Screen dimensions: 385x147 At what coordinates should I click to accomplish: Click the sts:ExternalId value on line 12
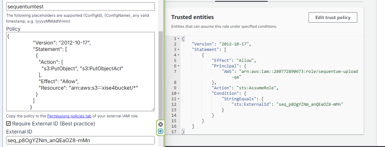(311, 104)
